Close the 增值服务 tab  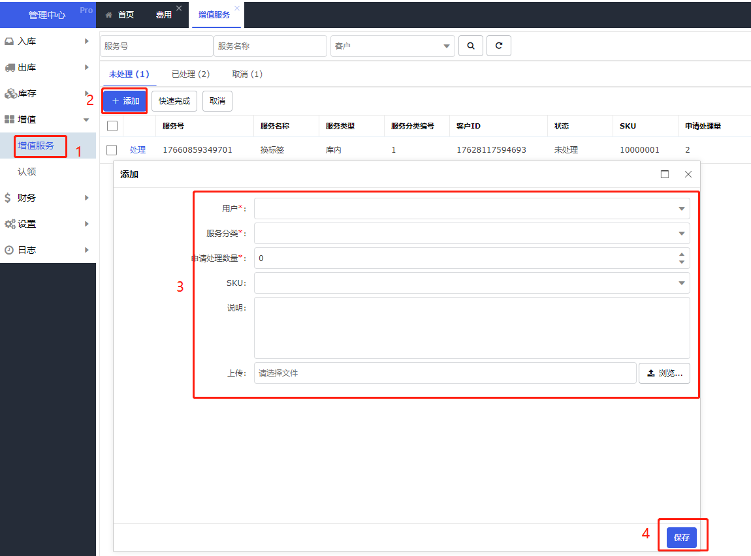[x=236, y=8]
